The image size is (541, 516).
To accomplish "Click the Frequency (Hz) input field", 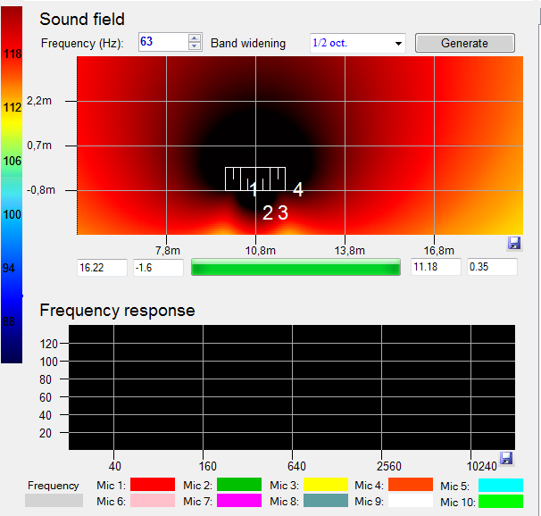I will tap(162, 43).
